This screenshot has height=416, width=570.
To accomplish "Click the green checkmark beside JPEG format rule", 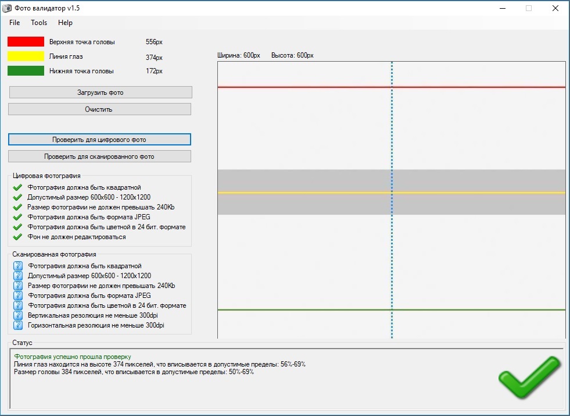I will coord(17,217).
